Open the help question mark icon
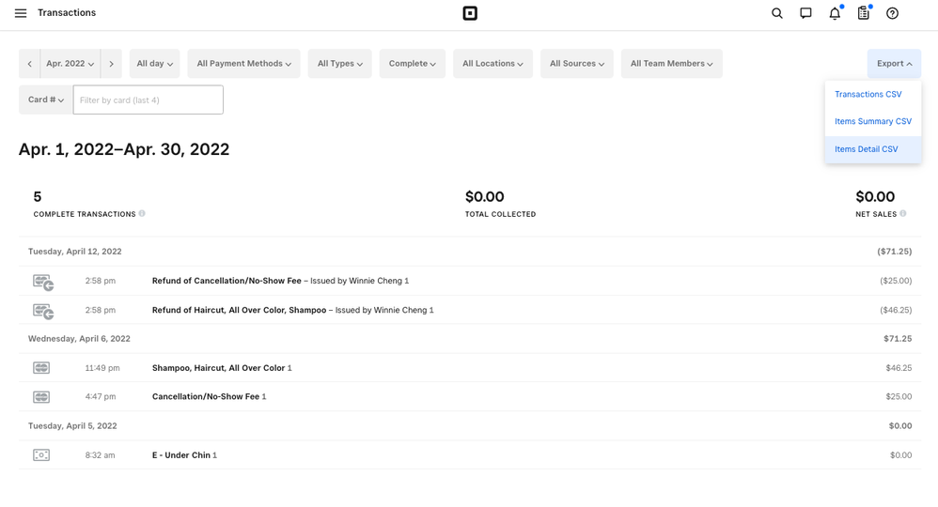This screenshot has width=938, height=507. [x=893, y=13]
